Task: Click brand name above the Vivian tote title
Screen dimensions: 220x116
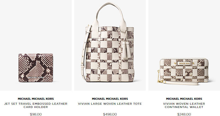Action: coord(110,99)
